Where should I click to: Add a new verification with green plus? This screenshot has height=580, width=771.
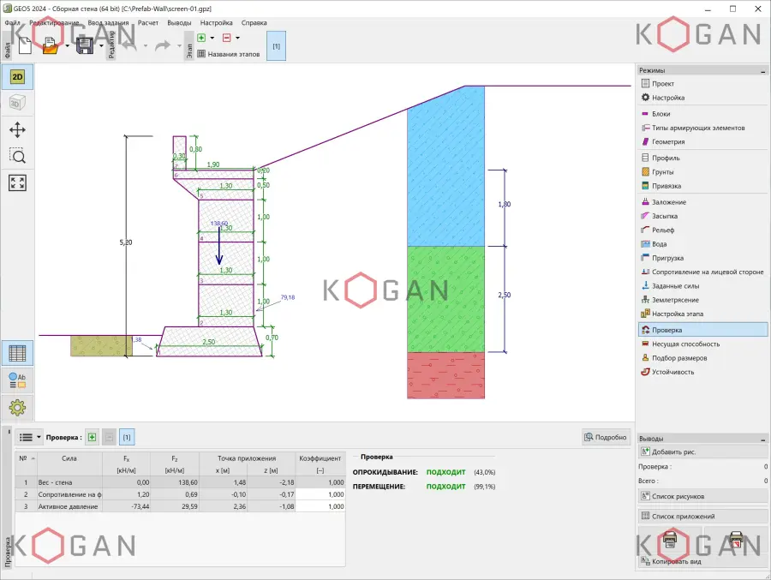(92, 437)
